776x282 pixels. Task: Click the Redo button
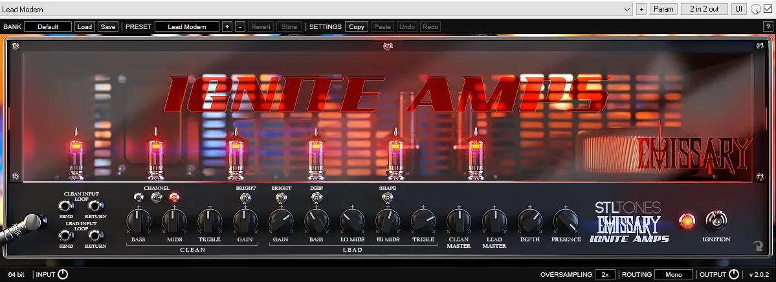[430, 26]
